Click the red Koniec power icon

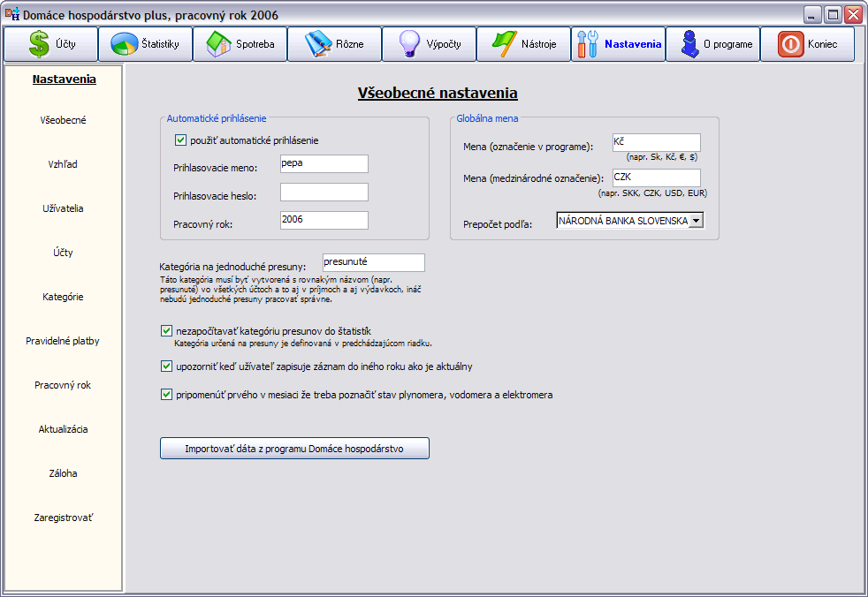coord(790,44)
